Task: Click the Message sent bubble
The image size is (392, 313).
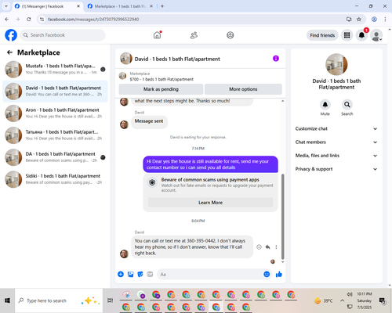Action: 149,121
